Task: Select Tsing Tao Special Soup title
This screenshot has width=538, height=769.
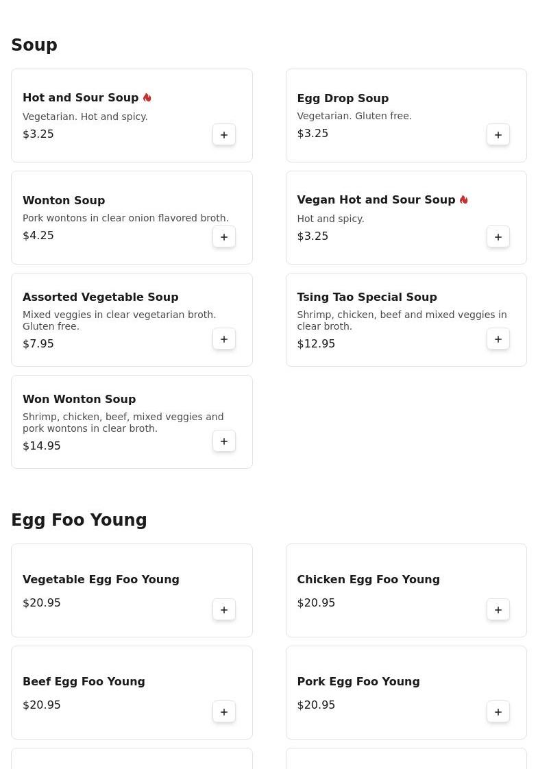Action: (x=367, y=297)
